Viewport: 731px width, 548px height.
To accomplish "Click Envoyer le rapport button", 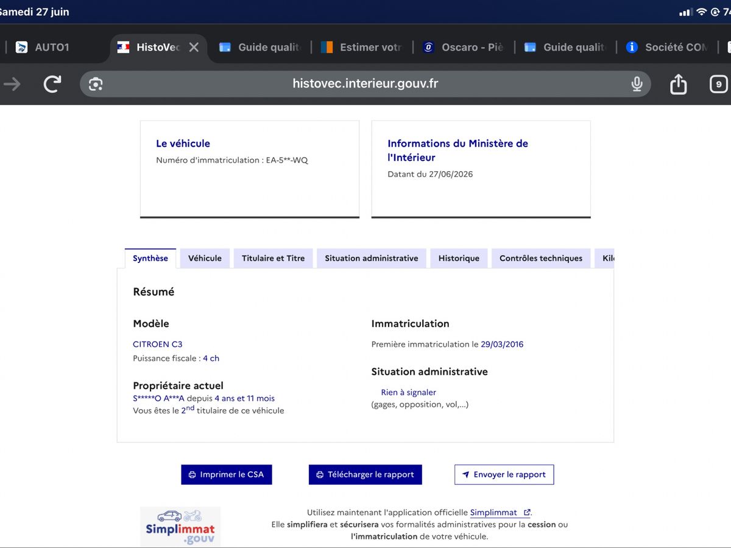I will tap(504, 474).
